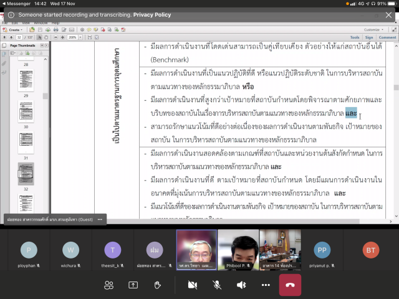Open the Customize dropdown
The image size is (399, 299).
pyautogui.click(x=373, y=29)
